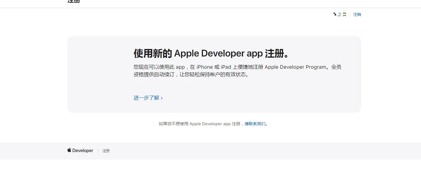Open Apple Developer logo in footer
This screenshot has height=173, width=421.
click(x=80, y=151)
